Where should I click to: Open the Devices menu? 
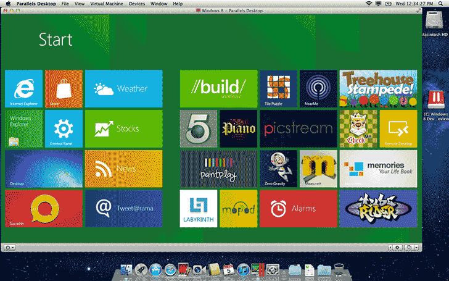tap(137, 4)
